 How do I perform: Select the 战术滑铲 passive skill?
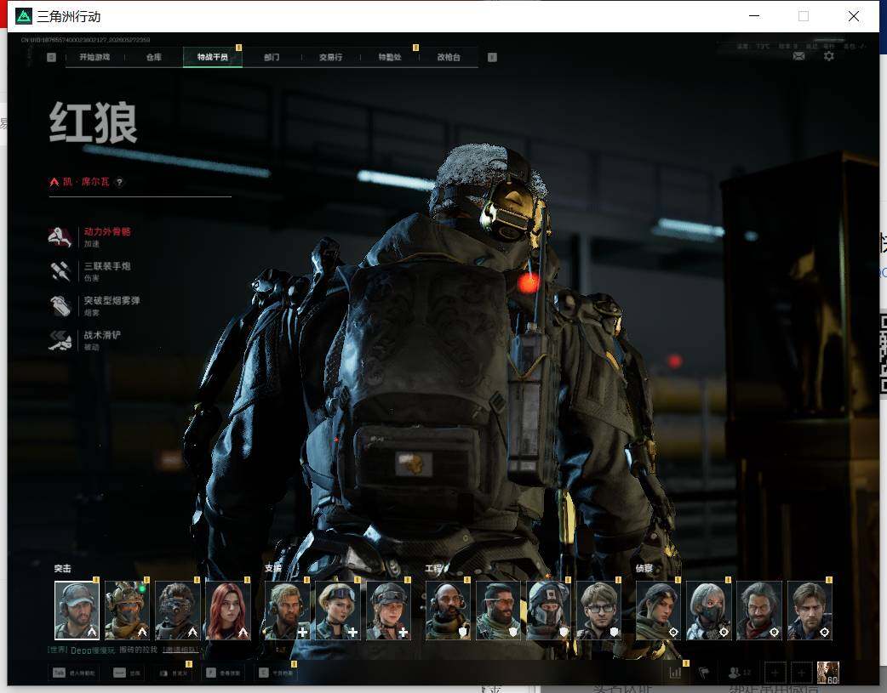click(85, 340)
